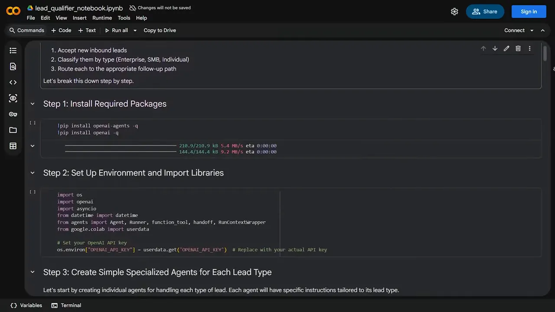555x312 pixels.
Task: Collapse Step 2 Set Up Environment section
Action: point(33,173)
